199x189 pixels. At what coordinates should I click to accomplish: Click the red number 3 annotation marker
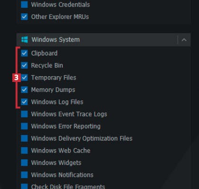[x=17, y=78]
